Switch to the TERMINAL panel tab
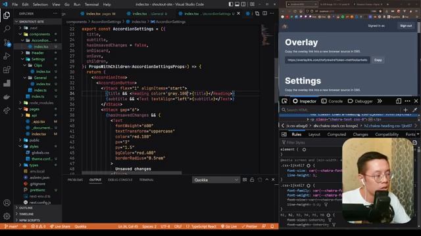The width and height of the screenshot is (421, 236). coord(146,180)
